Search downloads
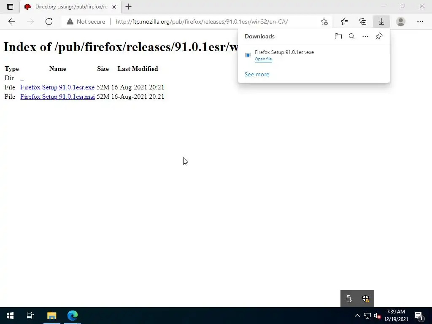432x324 pixels. coord(352,36)
